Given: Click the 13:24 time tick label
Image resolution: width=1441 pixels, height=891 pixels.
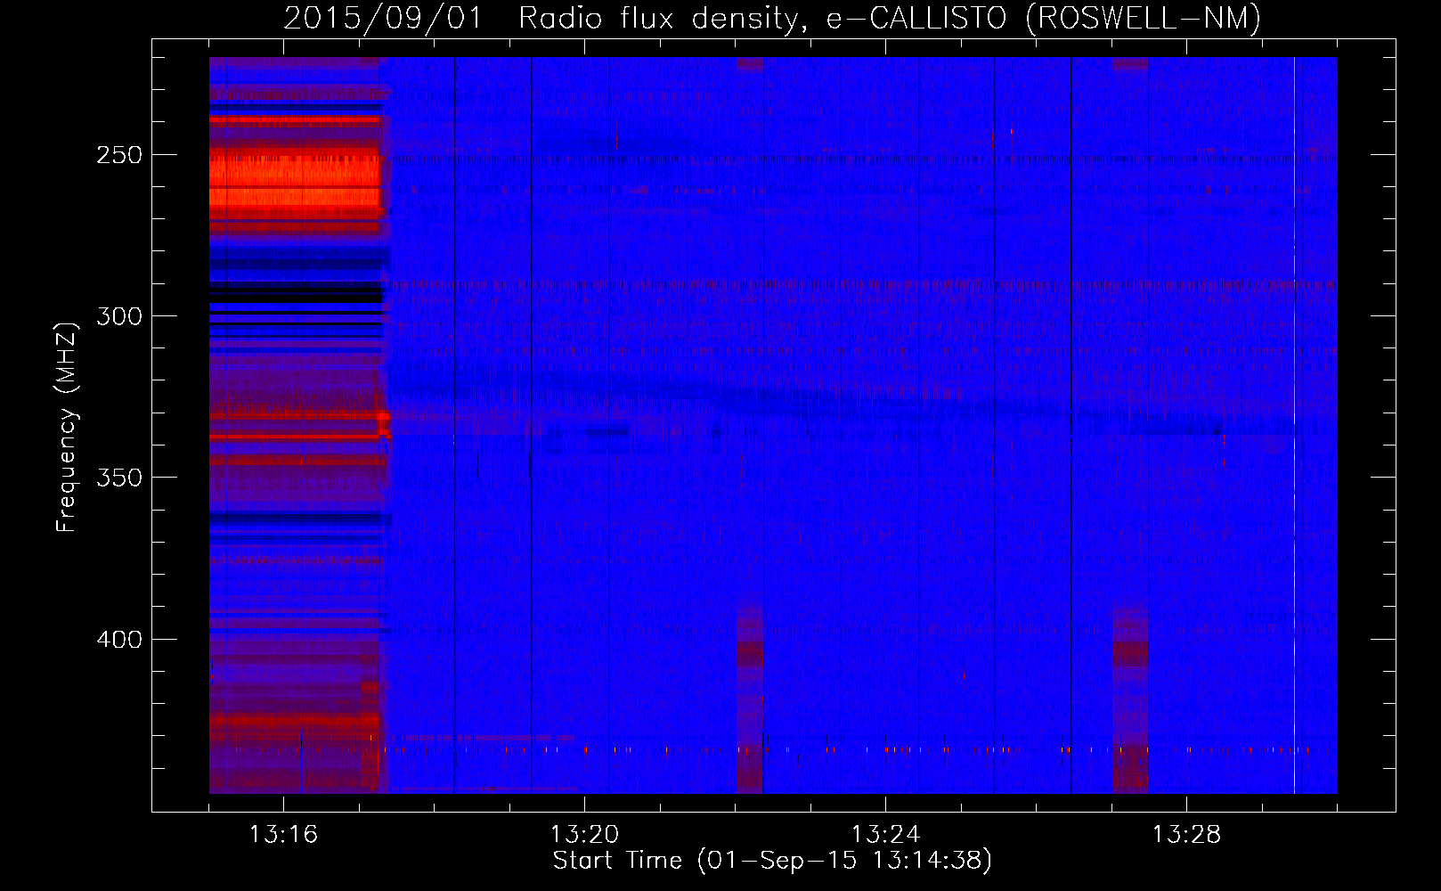Looking at the screenshot, I should tap(885, 835).
